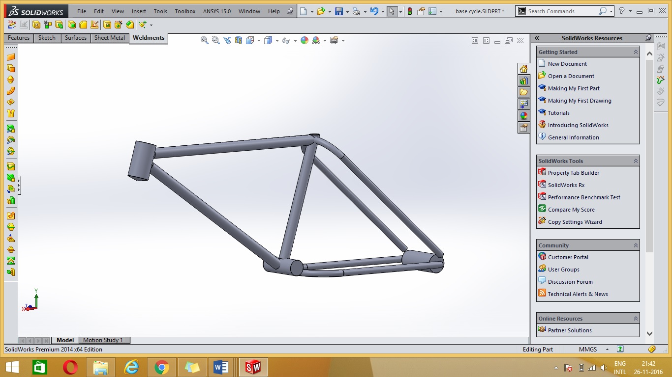Click the Making My First Part link
The width and height of the screenshot is (672, 377).
click(574, 88)
